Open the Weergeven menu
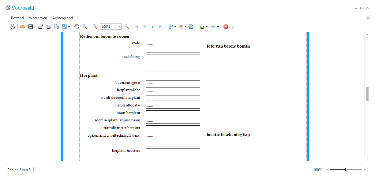The width and height of the screenshot is (375, 179). tap(38, 18)
